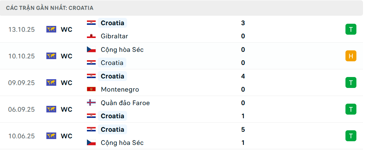Click the WC label for the 13.10.25 match

(x=66, y=30)
